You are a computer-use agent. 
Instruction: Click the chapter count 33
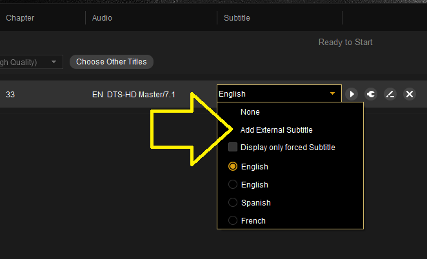click(x=10, y=95)
